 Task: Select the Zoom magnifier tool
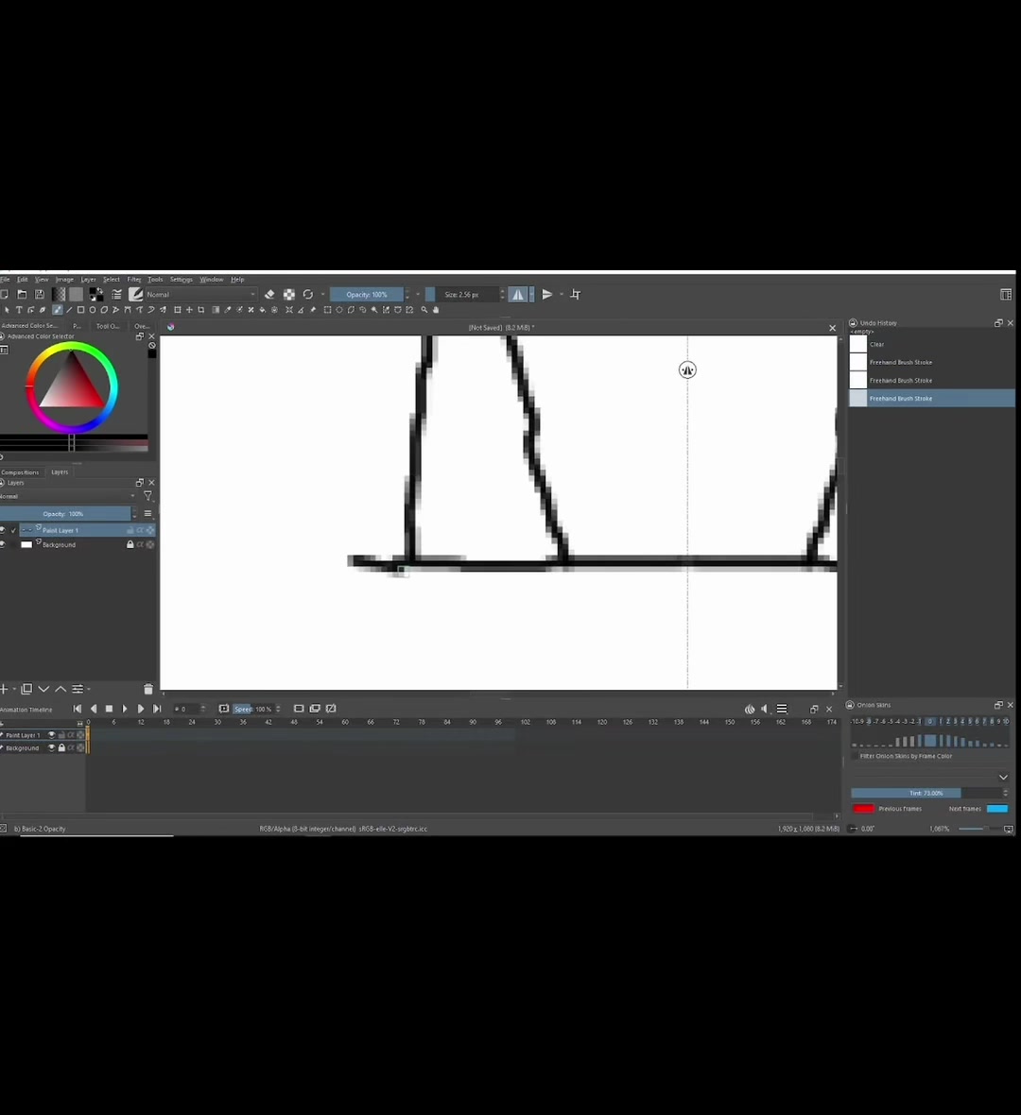[424, 310]
